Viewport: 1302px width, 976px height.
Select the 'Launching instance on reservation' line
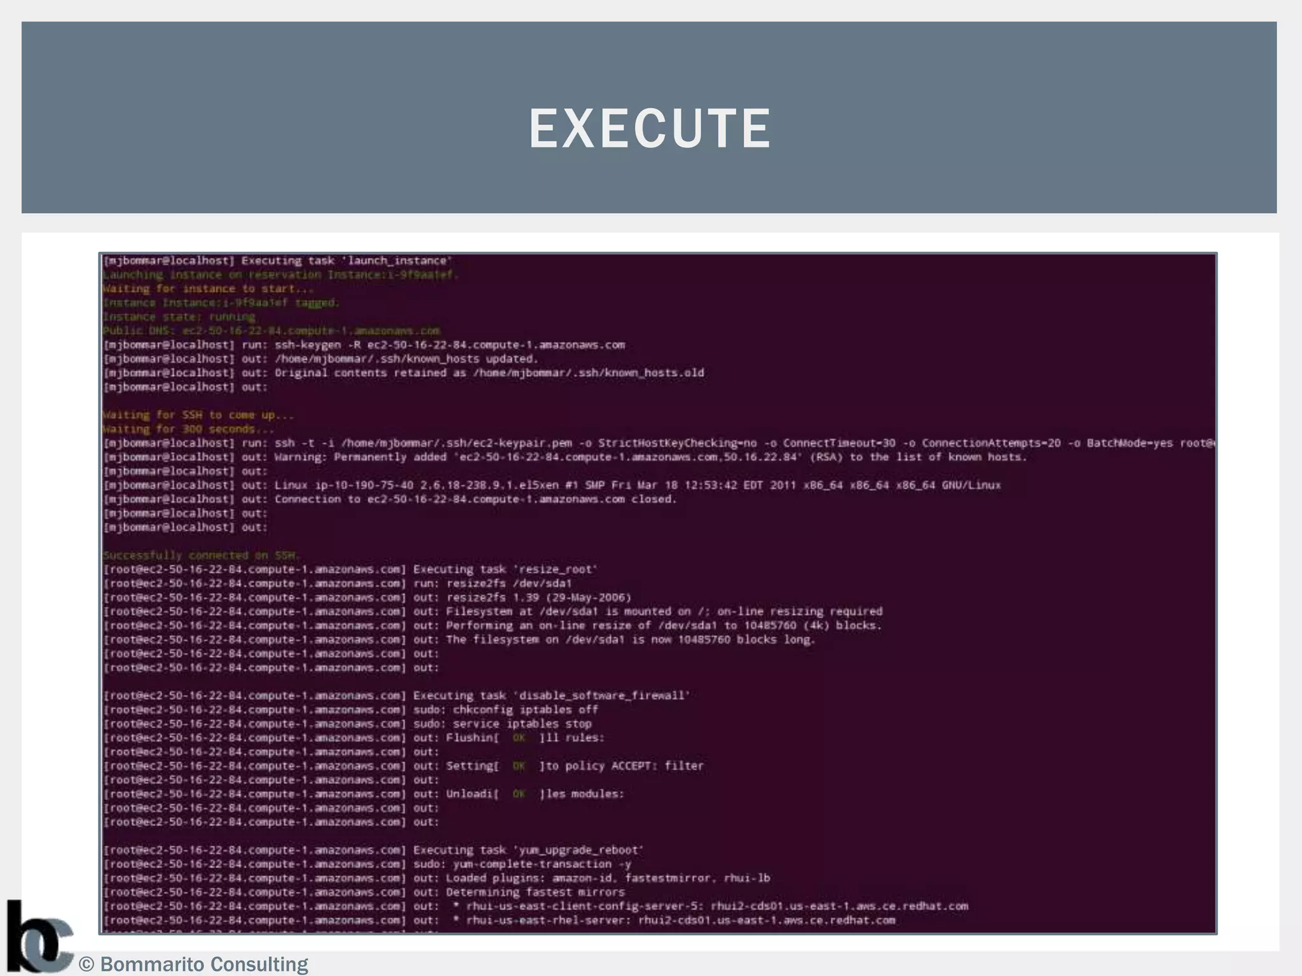pos(280,274)
